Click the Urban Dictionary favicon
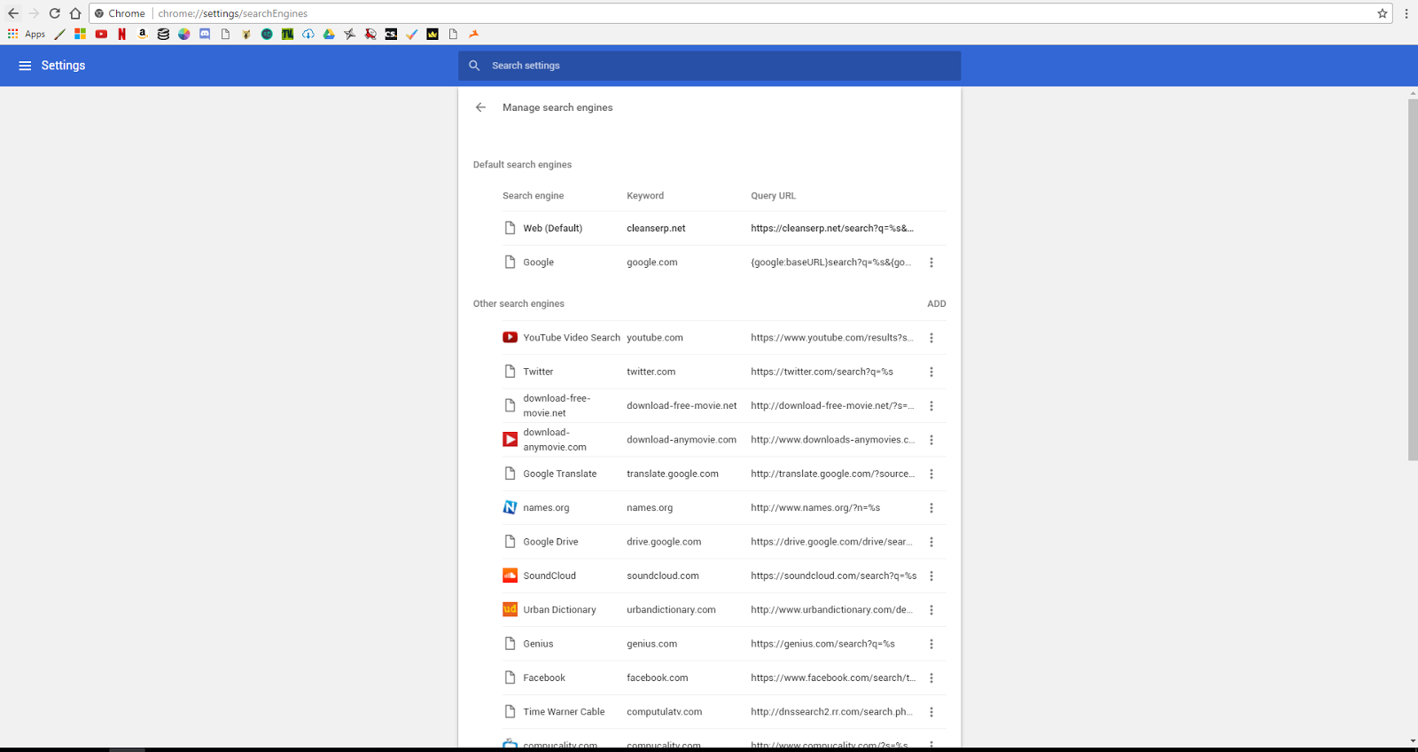Viewport: 1418px width, 752px height. click(510, 609)
